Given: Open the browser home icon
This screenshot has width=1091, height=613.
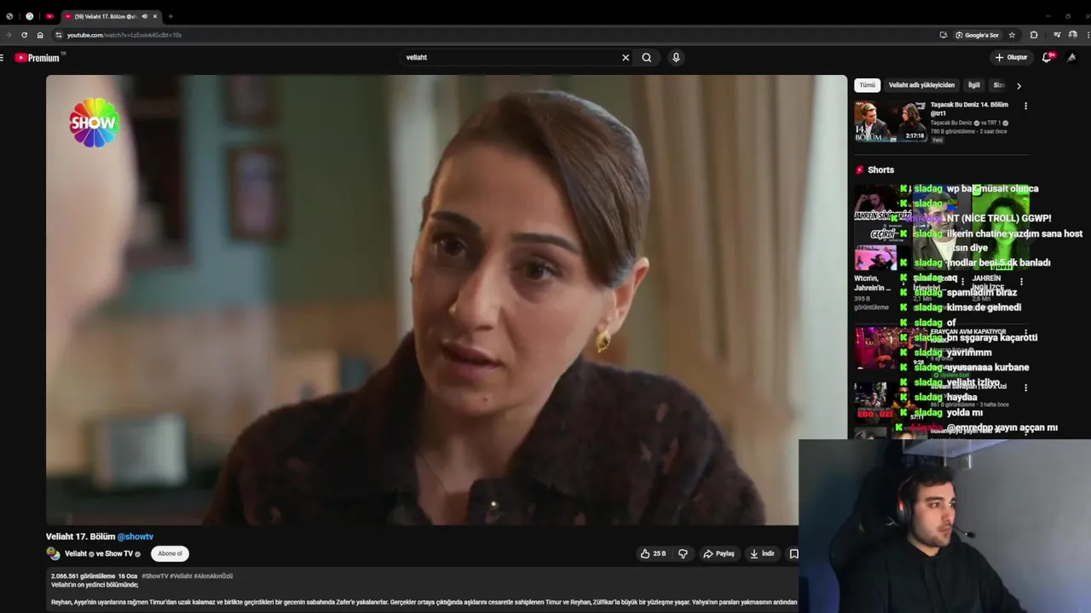Looking at the screenshot, I should click(x=40, y=35).
